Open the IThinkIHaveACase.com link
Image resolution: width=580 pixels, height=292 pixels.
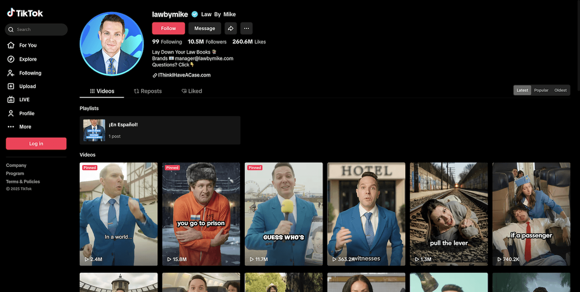pyautogui.click(x=184, y=75)
